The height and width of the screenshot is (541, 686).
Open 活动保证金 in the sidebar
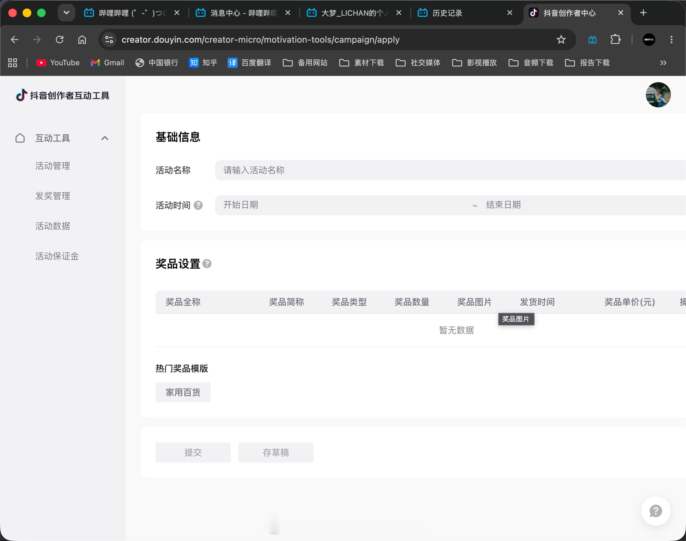pyautogui.click(x=57, y=256)
